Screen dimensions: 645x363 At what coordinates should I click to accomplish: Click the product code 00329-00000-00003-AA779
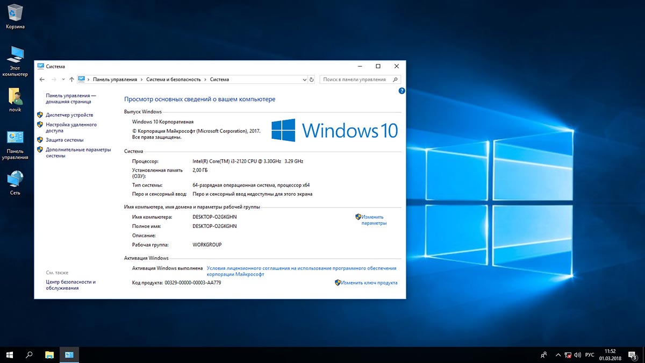[192, 283]
